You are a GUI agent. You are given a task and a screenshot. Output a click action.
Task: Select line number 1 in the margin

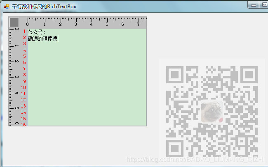click(x=24, y=31)
